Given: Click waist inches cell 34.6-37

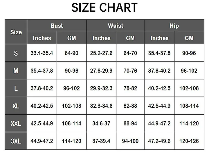Looking at the screenshot, I should point(101,123).
